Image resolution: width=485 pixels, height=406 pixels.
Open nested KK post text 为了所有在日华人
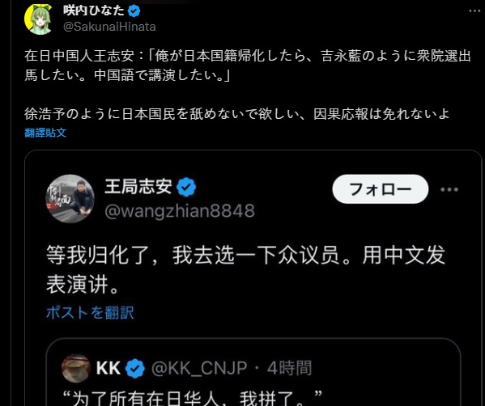pos(192,398)
